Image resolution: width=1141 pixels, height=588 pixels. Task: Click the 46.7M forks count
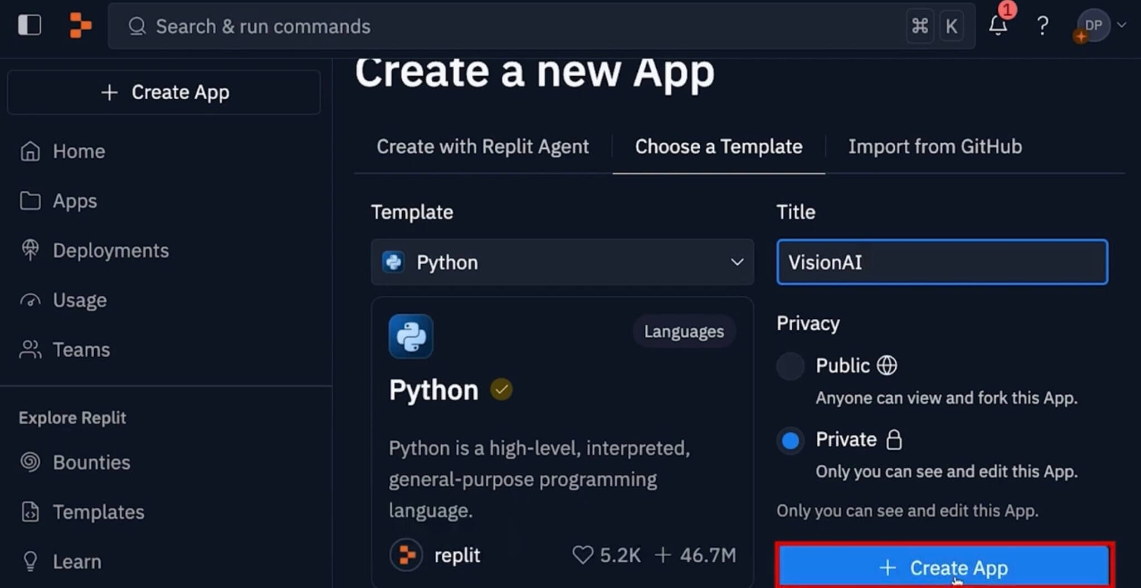tap(708, 555)
